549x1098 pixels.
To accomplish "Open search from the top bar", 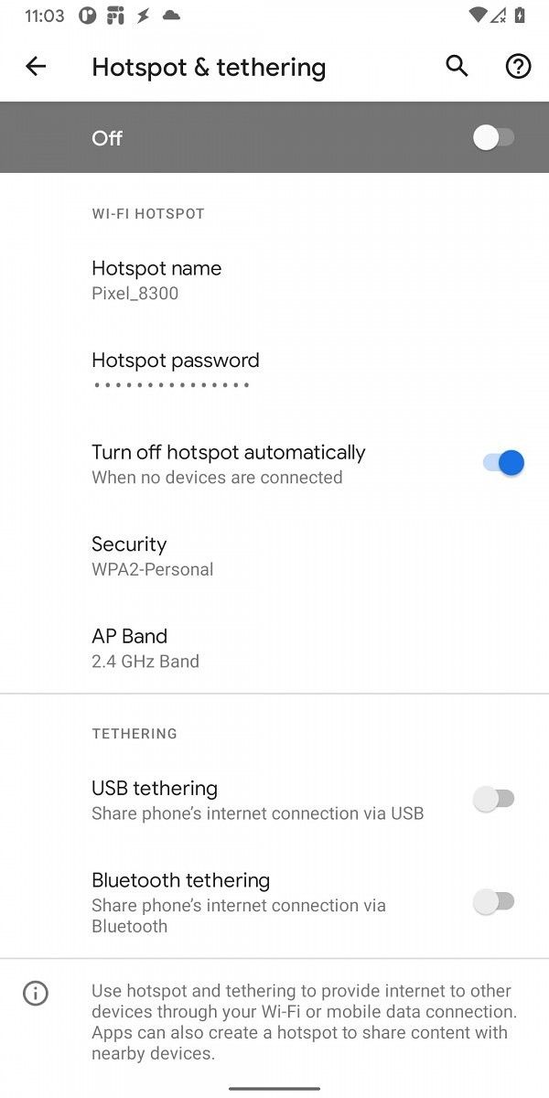I will 456,66.
